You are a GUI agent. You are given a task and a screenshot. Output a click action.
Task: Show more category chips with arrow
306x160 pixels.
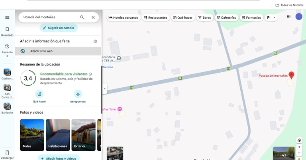point(274,17)
